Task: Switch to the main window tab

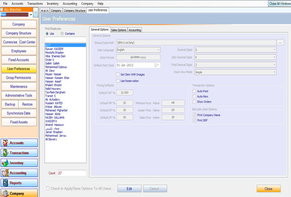Action: 44,10
